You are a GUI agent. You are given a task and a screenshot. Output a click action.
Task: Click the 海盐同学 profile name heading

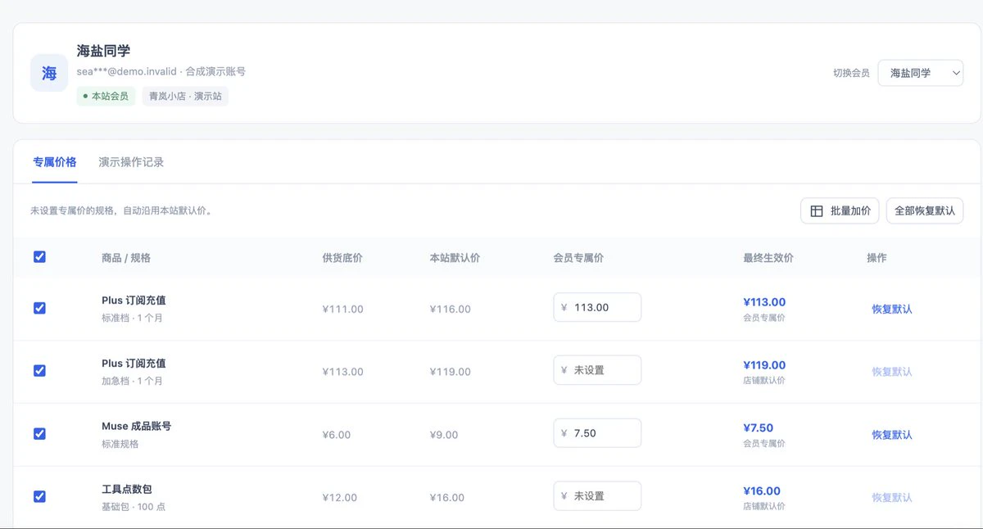coord(104,51)
